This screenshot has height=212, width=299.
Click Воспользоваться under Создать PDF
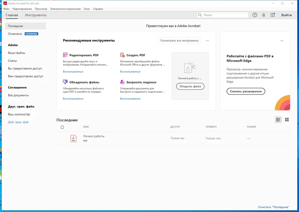pyautogui.click(x=130, y=71)
